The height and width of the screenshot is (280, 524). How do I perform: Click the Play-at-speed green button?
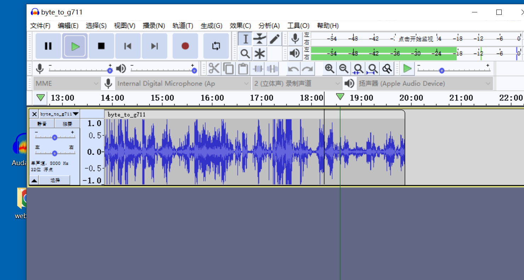pos(408,69)
